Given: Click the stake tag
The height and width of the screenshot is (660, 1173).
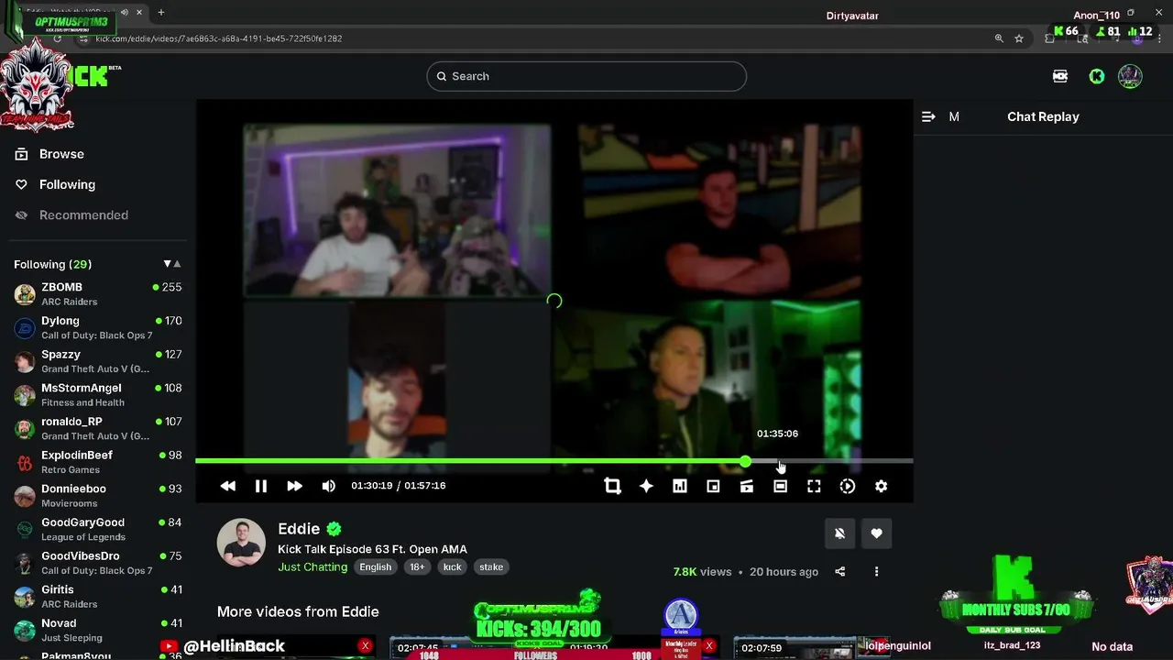Looking at the screenshot, I should click(491, 567).
